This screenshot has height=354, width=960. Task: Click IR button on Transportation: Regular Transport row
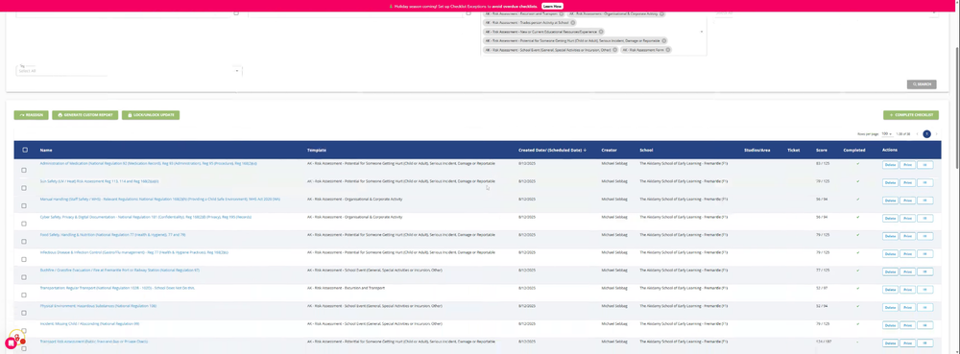coord(925,290)
